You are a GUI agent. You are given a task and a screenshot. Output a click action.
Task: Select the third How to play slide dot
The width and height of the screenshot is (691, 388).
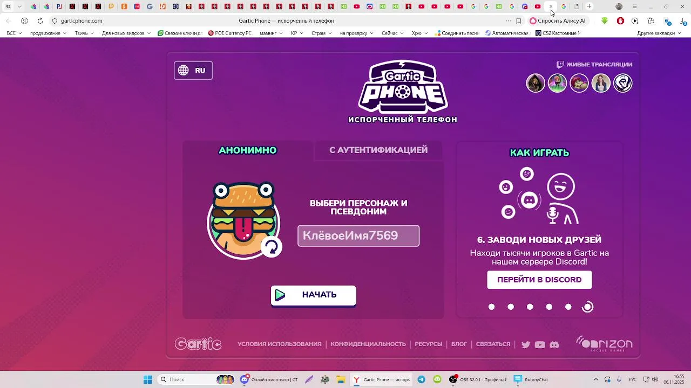(530, 307)
